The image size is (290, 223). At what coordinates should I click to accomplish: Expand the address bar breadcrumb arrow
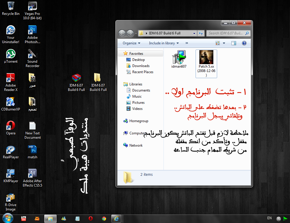[x=147, y=33]
